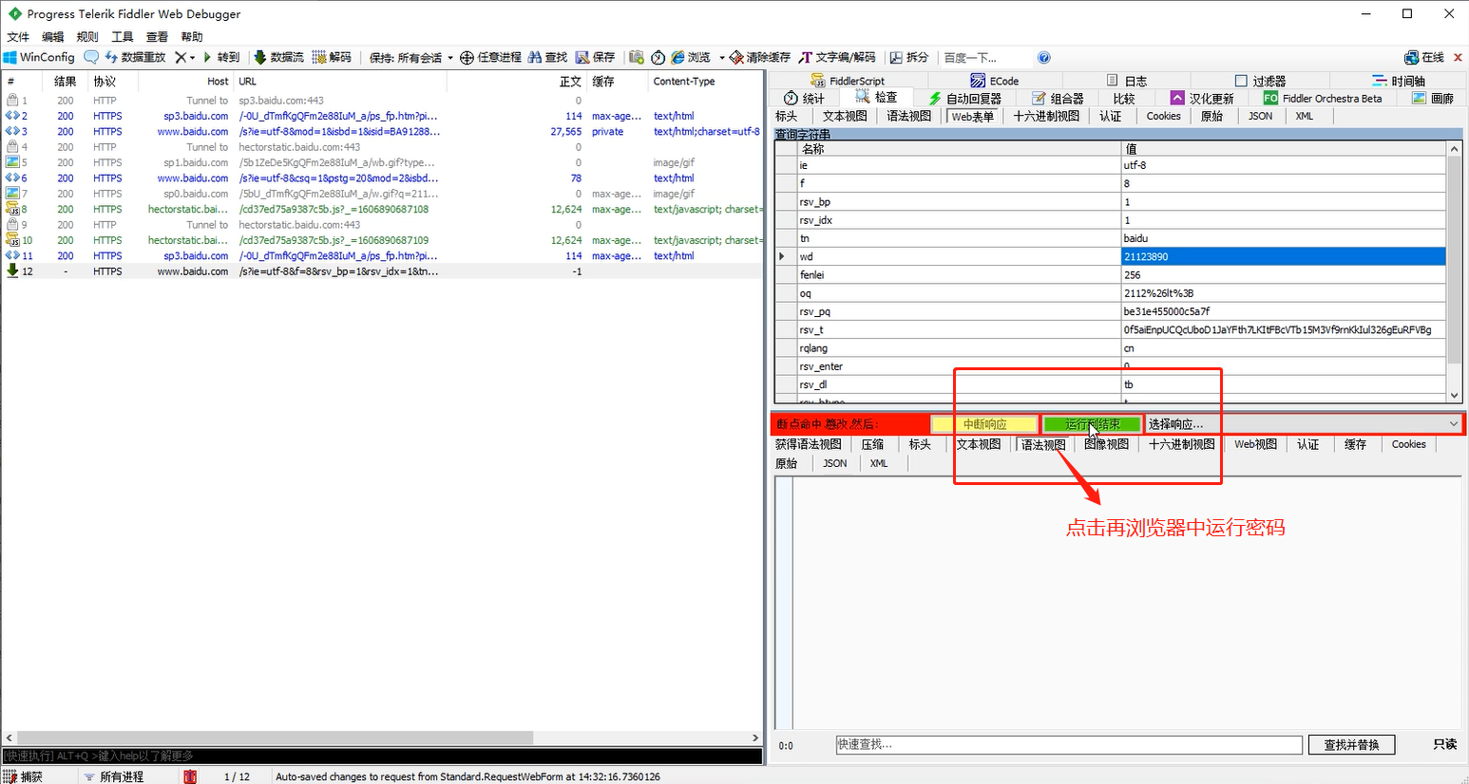This screenshot has height=784, width=1469.
Task: Select session 12 www.baidu.com row
Action: (x=382, y=271)
